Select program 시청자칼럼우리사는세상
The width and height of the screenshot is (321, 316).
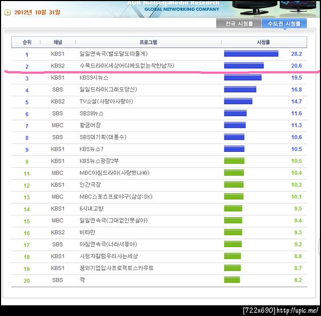coord(109,256)
